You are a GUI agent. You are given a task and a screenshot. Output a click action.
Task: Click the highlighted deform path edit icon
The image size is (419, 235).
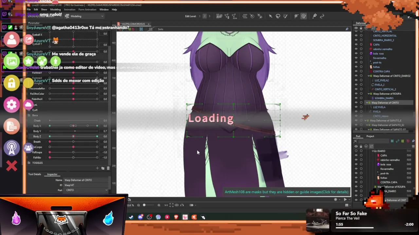point(304,16)
